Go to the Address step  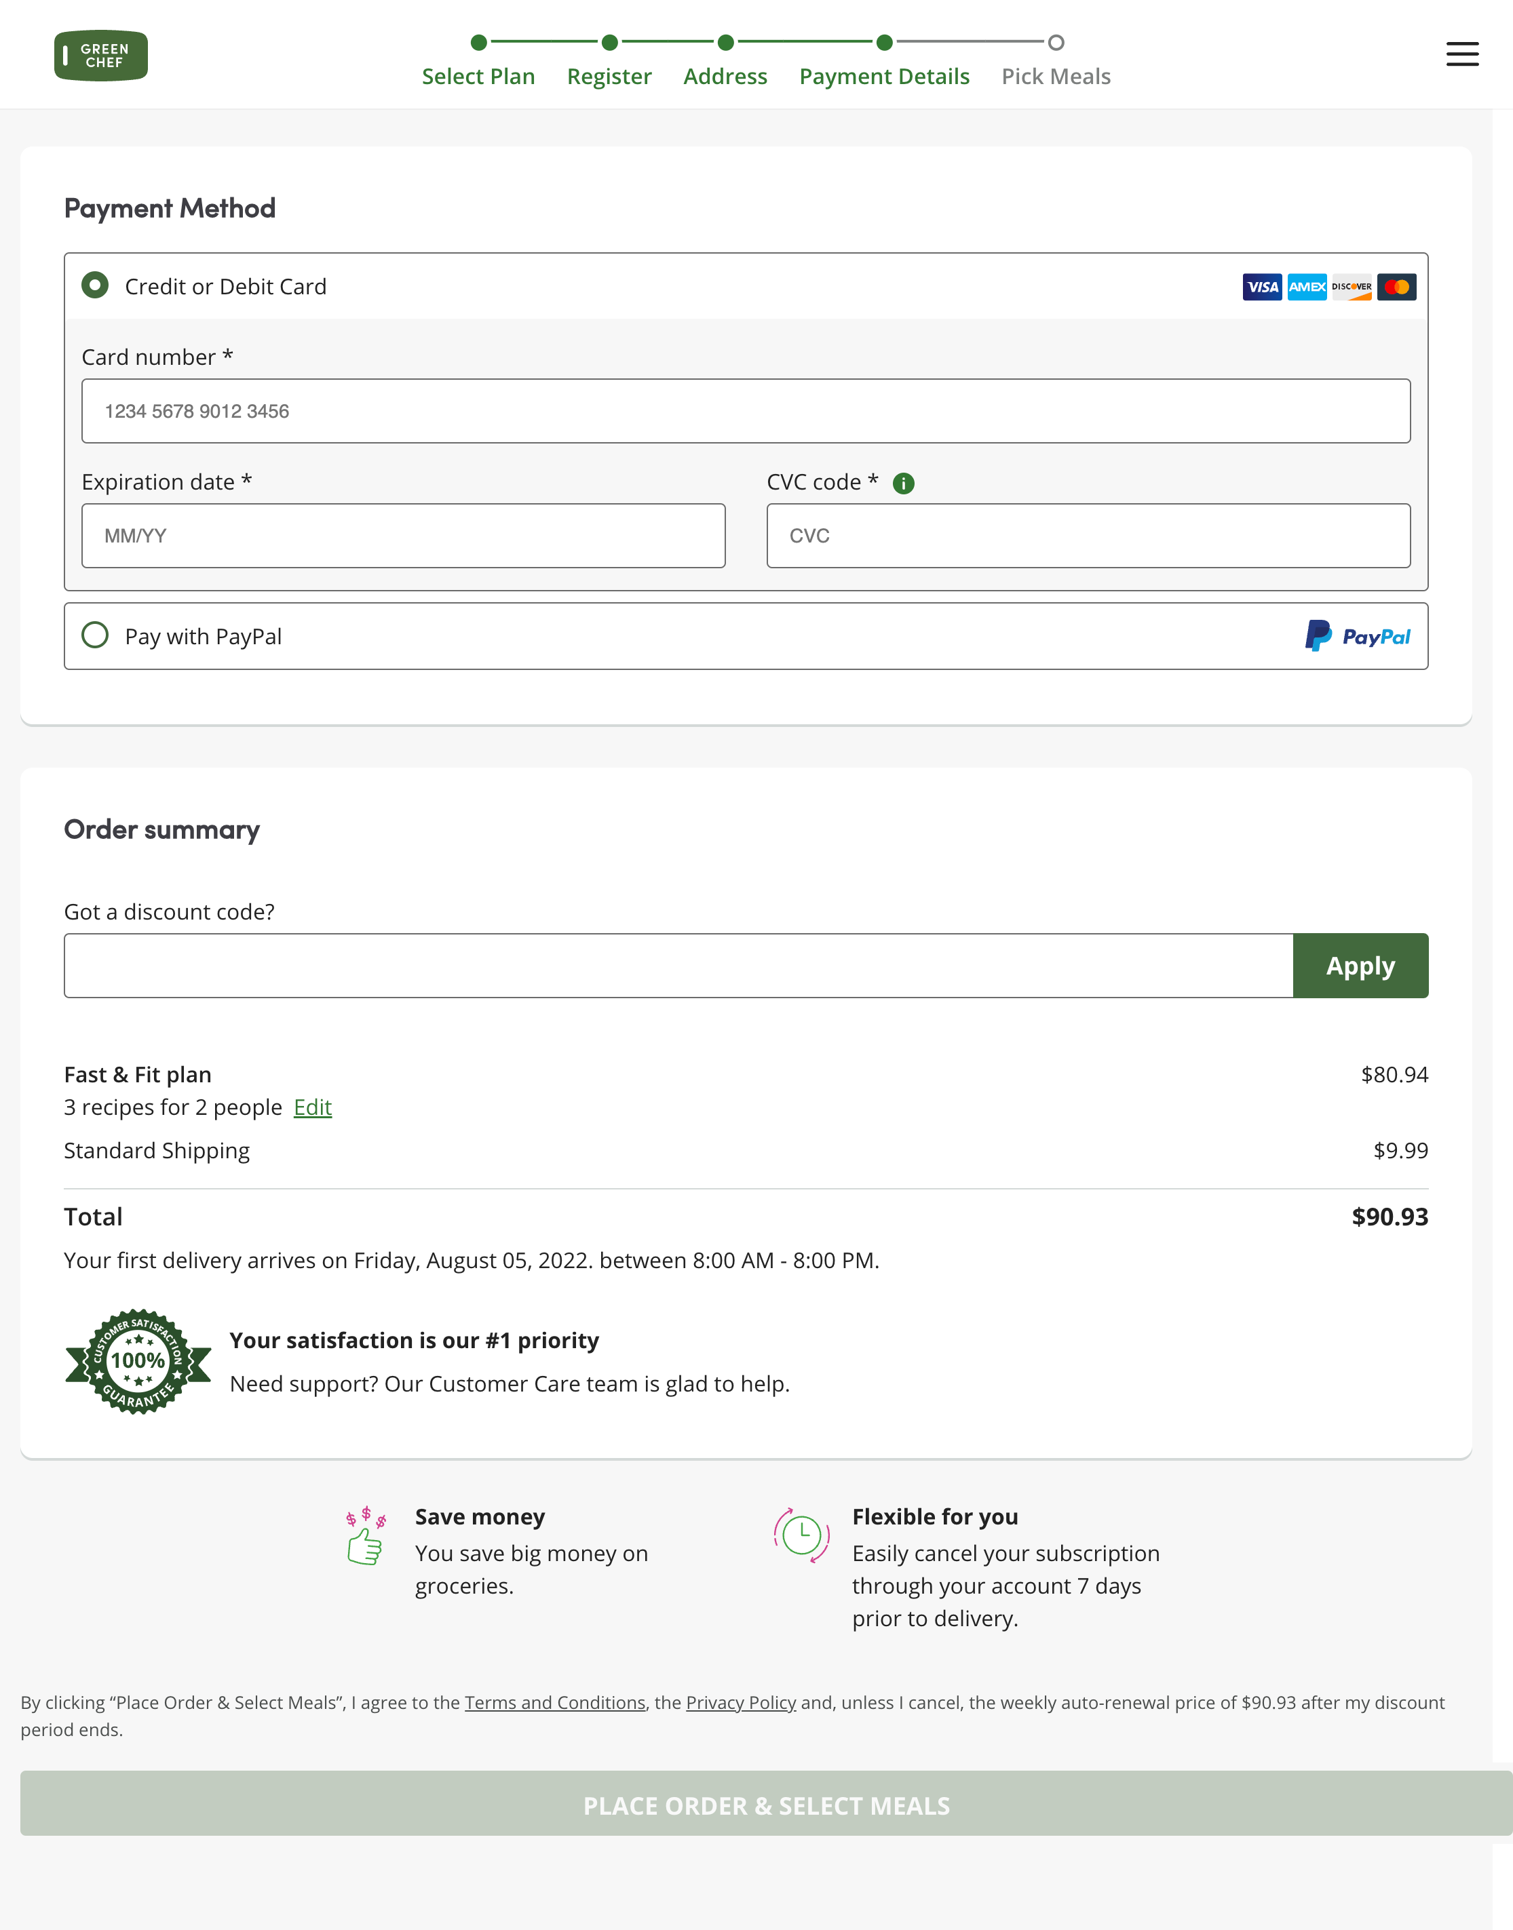725,76
